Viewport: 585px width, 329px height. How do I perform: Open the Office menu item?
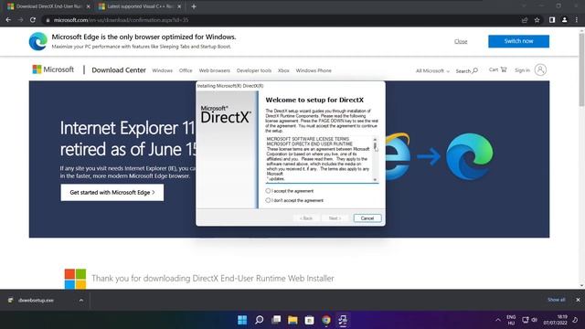click(x=186, y=70)
